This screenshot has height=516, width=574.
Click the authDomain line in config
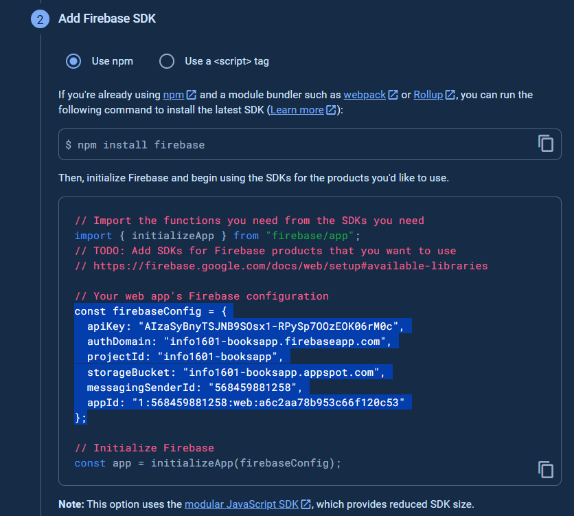pos(239,341)
